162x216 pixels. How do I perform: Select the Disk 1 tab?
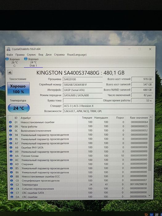click(x=33, y=62)
